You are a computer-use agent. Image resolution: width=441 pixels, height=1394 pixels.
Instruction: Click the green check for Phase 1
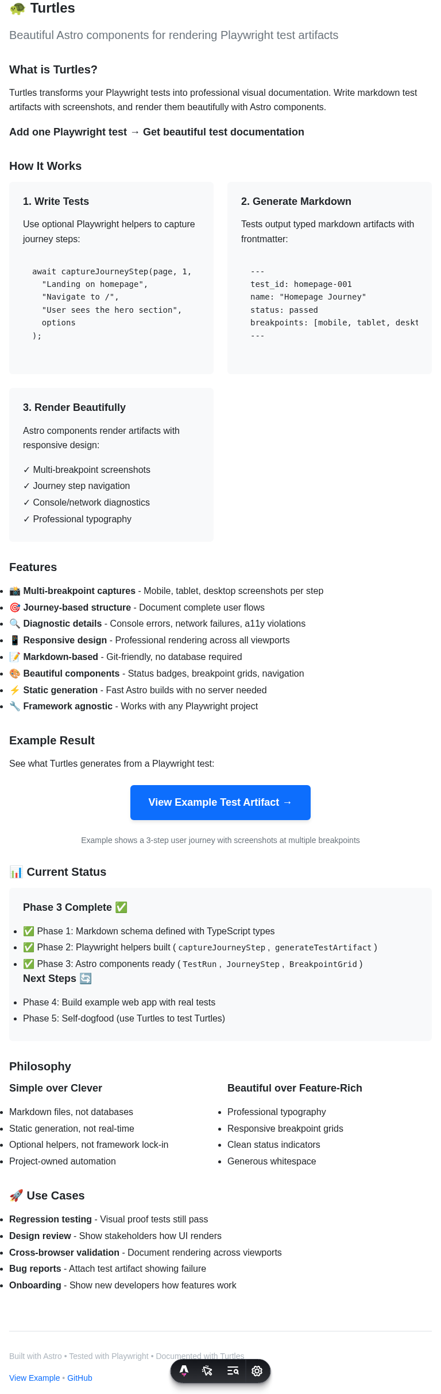29,931
